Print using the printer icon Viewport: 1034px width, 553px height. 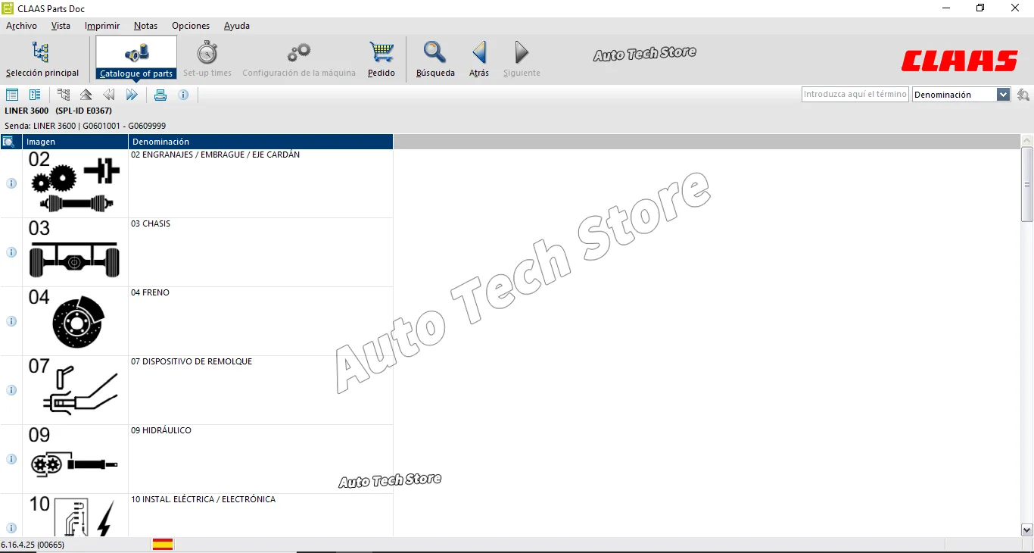[160, 95]
